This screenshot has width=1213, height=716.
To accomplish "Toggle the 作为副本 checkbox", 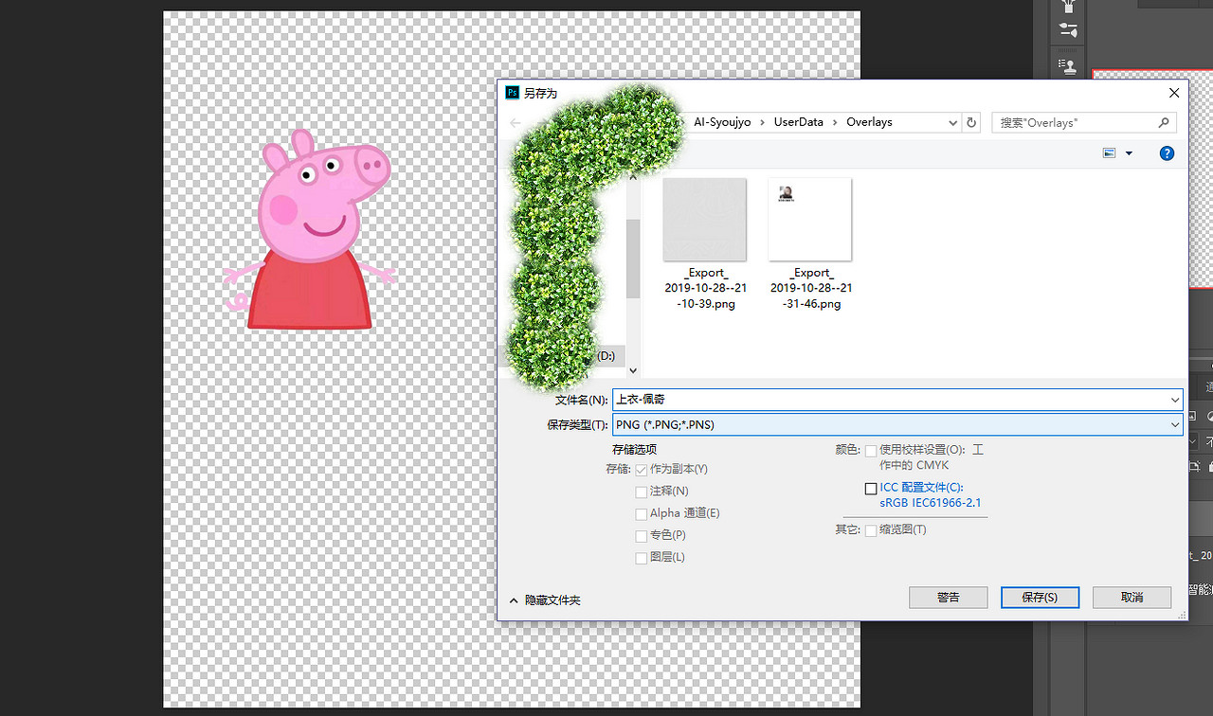I will (642, 469).
